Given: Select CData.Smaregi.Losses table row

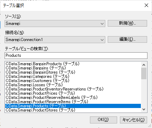Looking at the screenshot, I should 73,85.
